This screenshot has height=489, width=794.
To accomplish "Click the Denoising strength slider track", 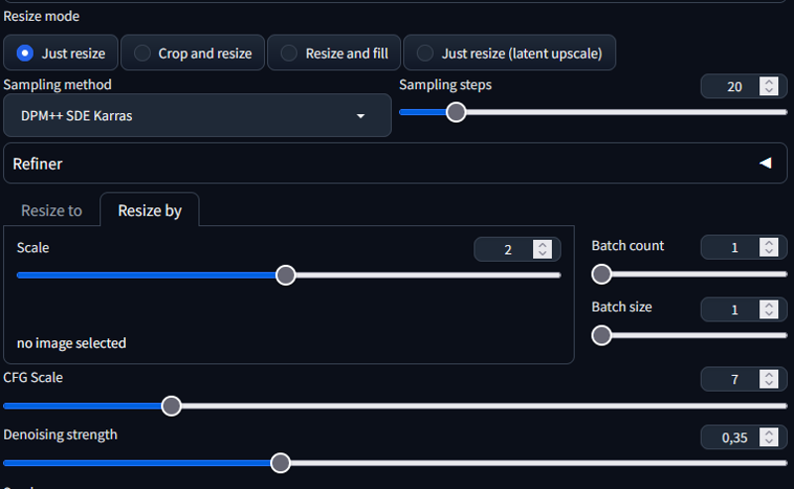I will [395, 463].
